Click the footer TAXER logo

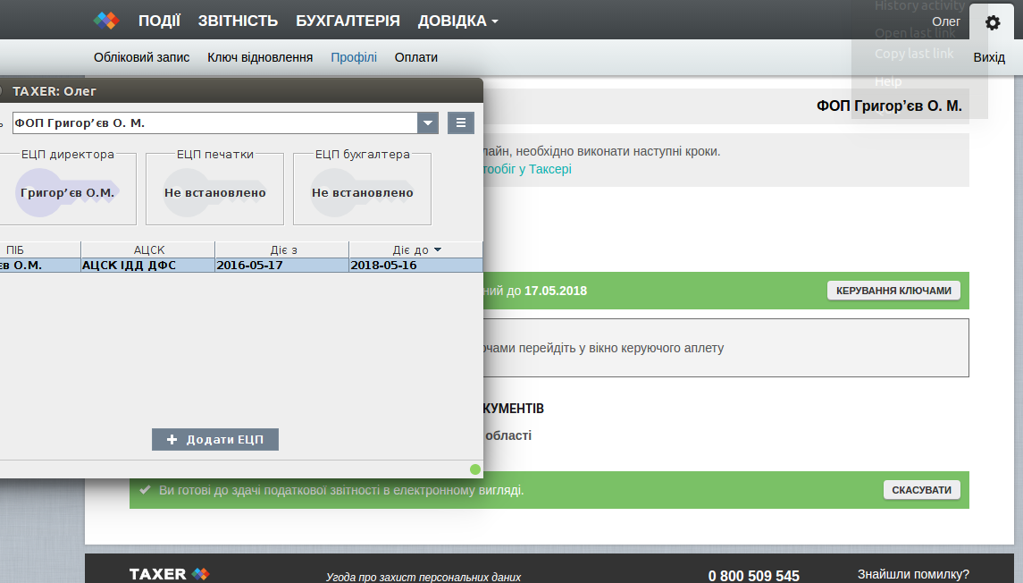pos(170,574)
